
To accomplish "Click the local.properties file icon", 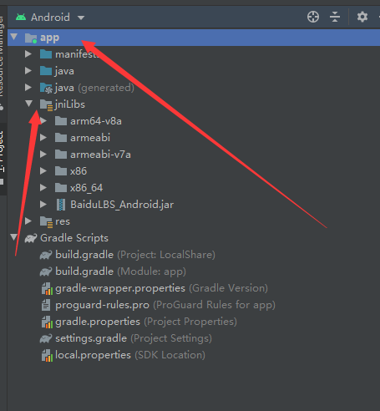I will coord(47,355).
